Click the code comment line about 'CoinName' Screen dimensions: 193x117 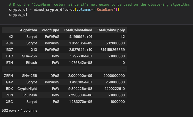[x=100, y=5]
